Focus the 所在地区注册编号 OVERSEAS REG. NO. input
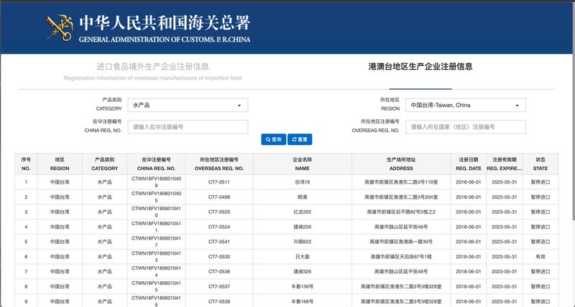575x307 pixels. pyautogui.click(x=466, y=127)
